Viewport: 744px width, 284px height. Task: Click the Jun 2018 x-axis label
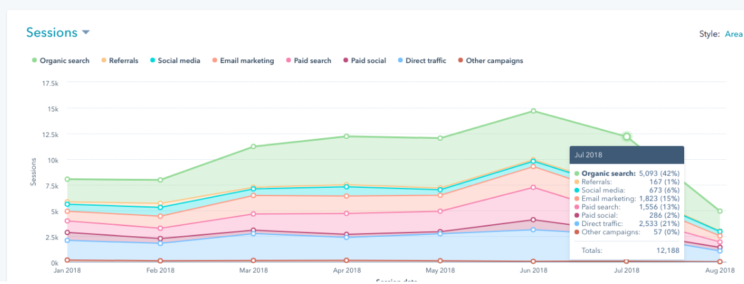[533, 270]
